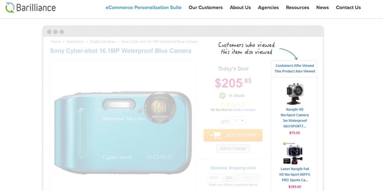Click the Go! shipping estimate button

click(x=229, y=177)
